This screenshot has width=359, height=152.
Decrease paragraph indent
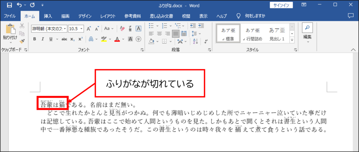coord(193,26)
